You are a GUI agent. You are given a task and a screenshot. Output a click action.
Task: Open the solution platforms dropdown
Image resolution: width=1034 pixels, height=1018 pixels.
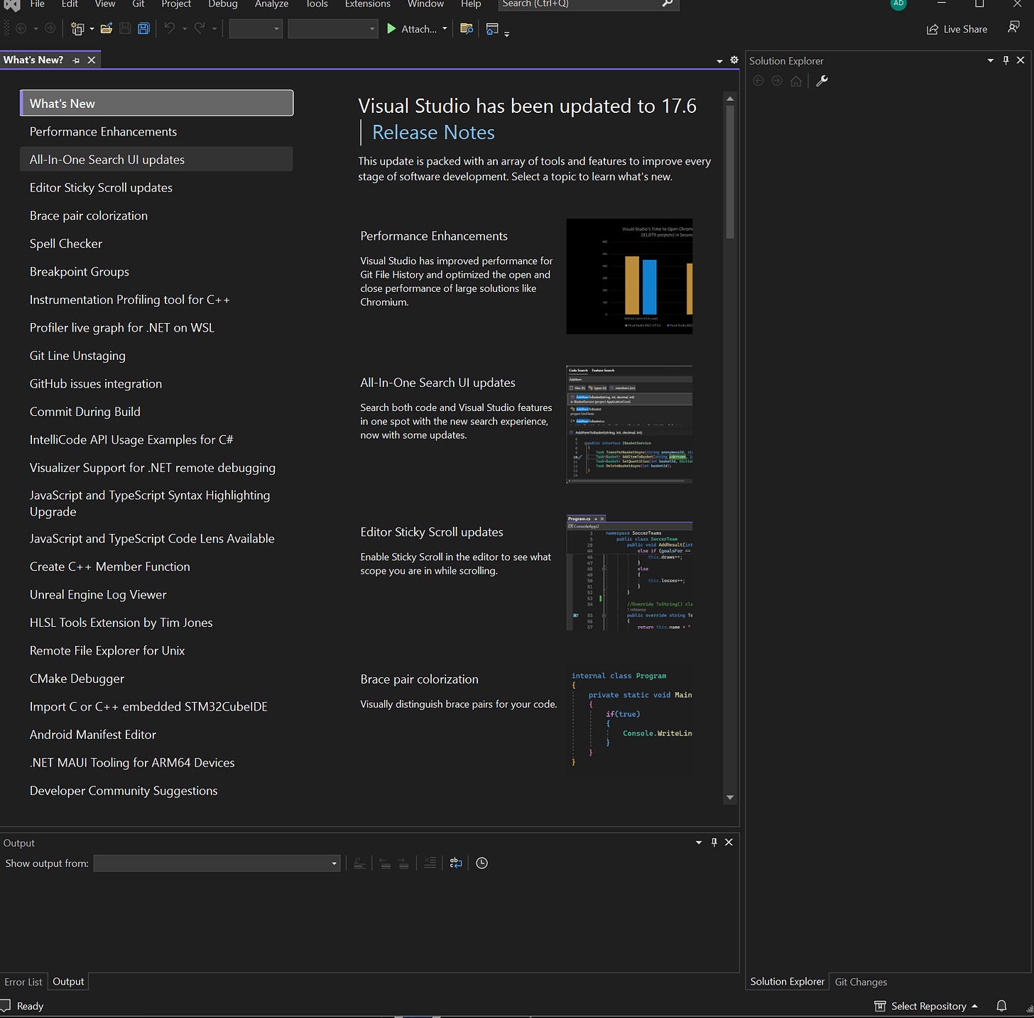(332, 29)
